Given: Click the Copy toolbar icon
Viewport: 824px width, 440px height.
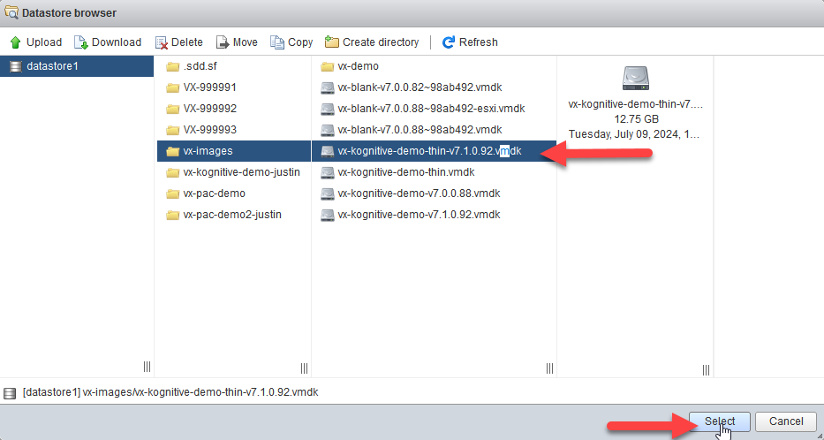Looking at the screenshot, I should tap(277, 42).
